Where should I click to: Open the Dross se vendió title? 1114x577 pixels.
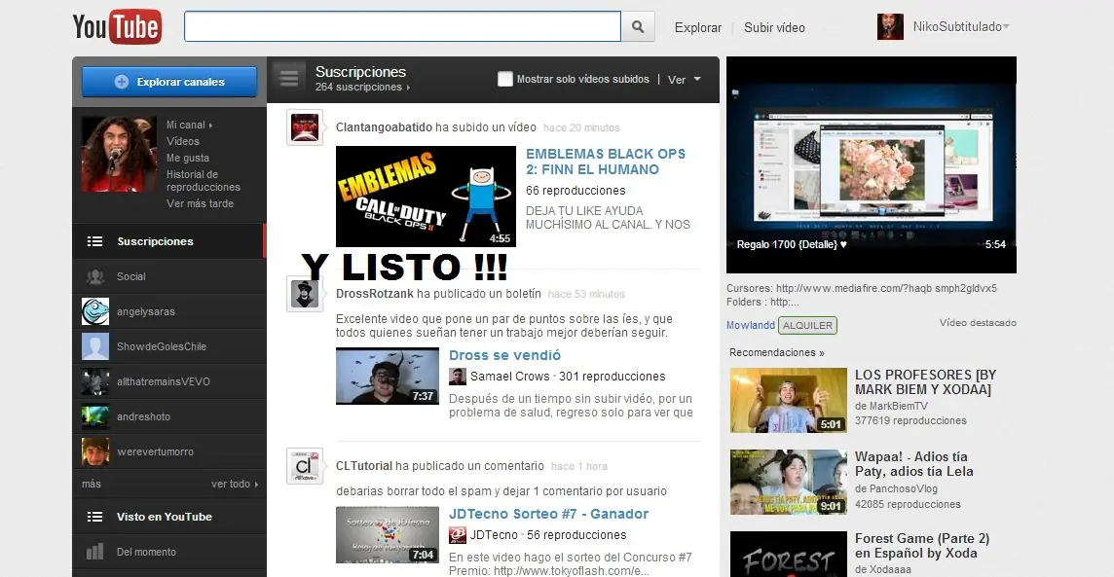pyautogui.click(x=504, y=355)
